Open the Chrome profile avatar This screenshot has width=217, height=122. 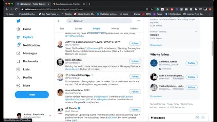[205, 9]
